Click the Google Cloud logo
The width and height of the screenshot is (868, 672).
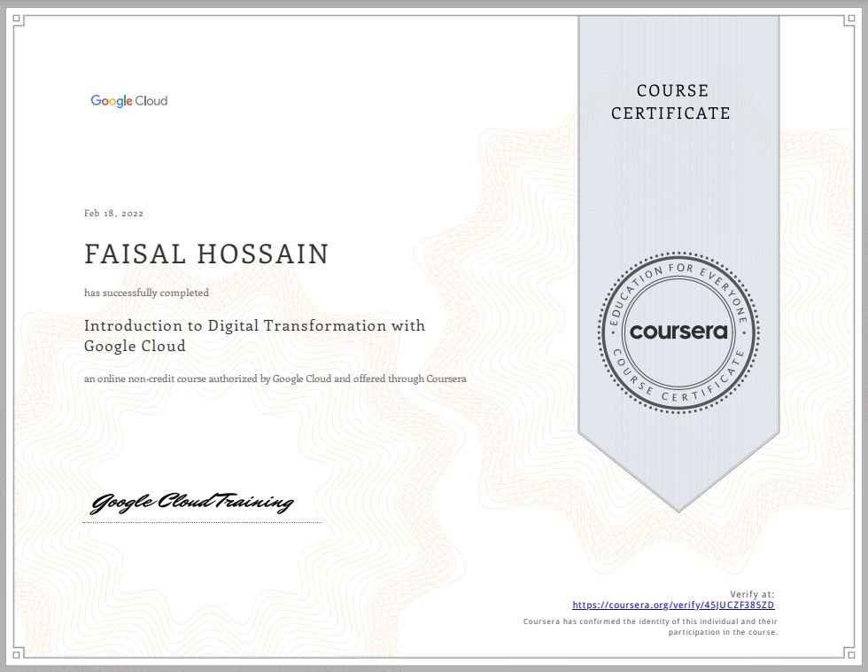128,101
